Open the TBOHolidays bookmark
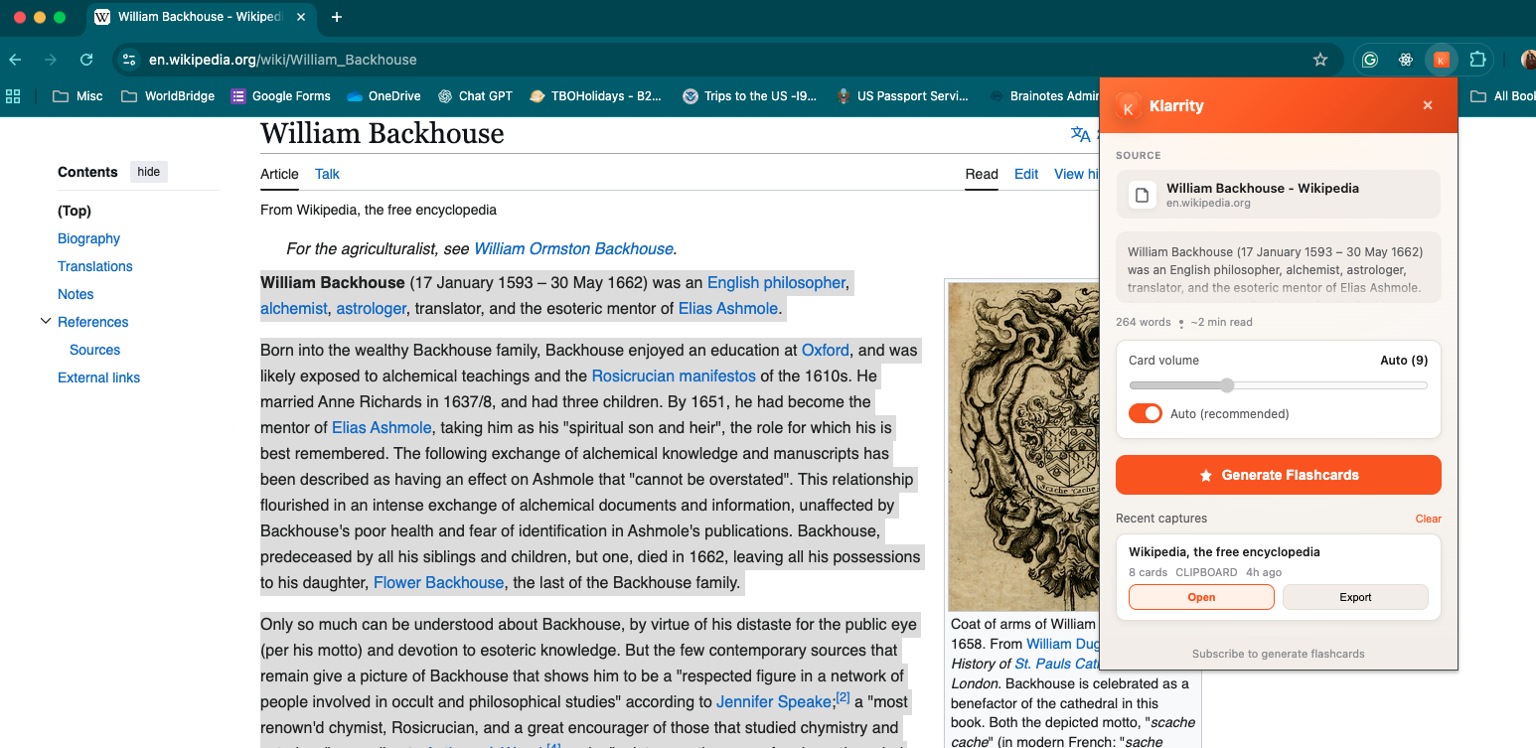1536x748 pixels. pos(596,96)
